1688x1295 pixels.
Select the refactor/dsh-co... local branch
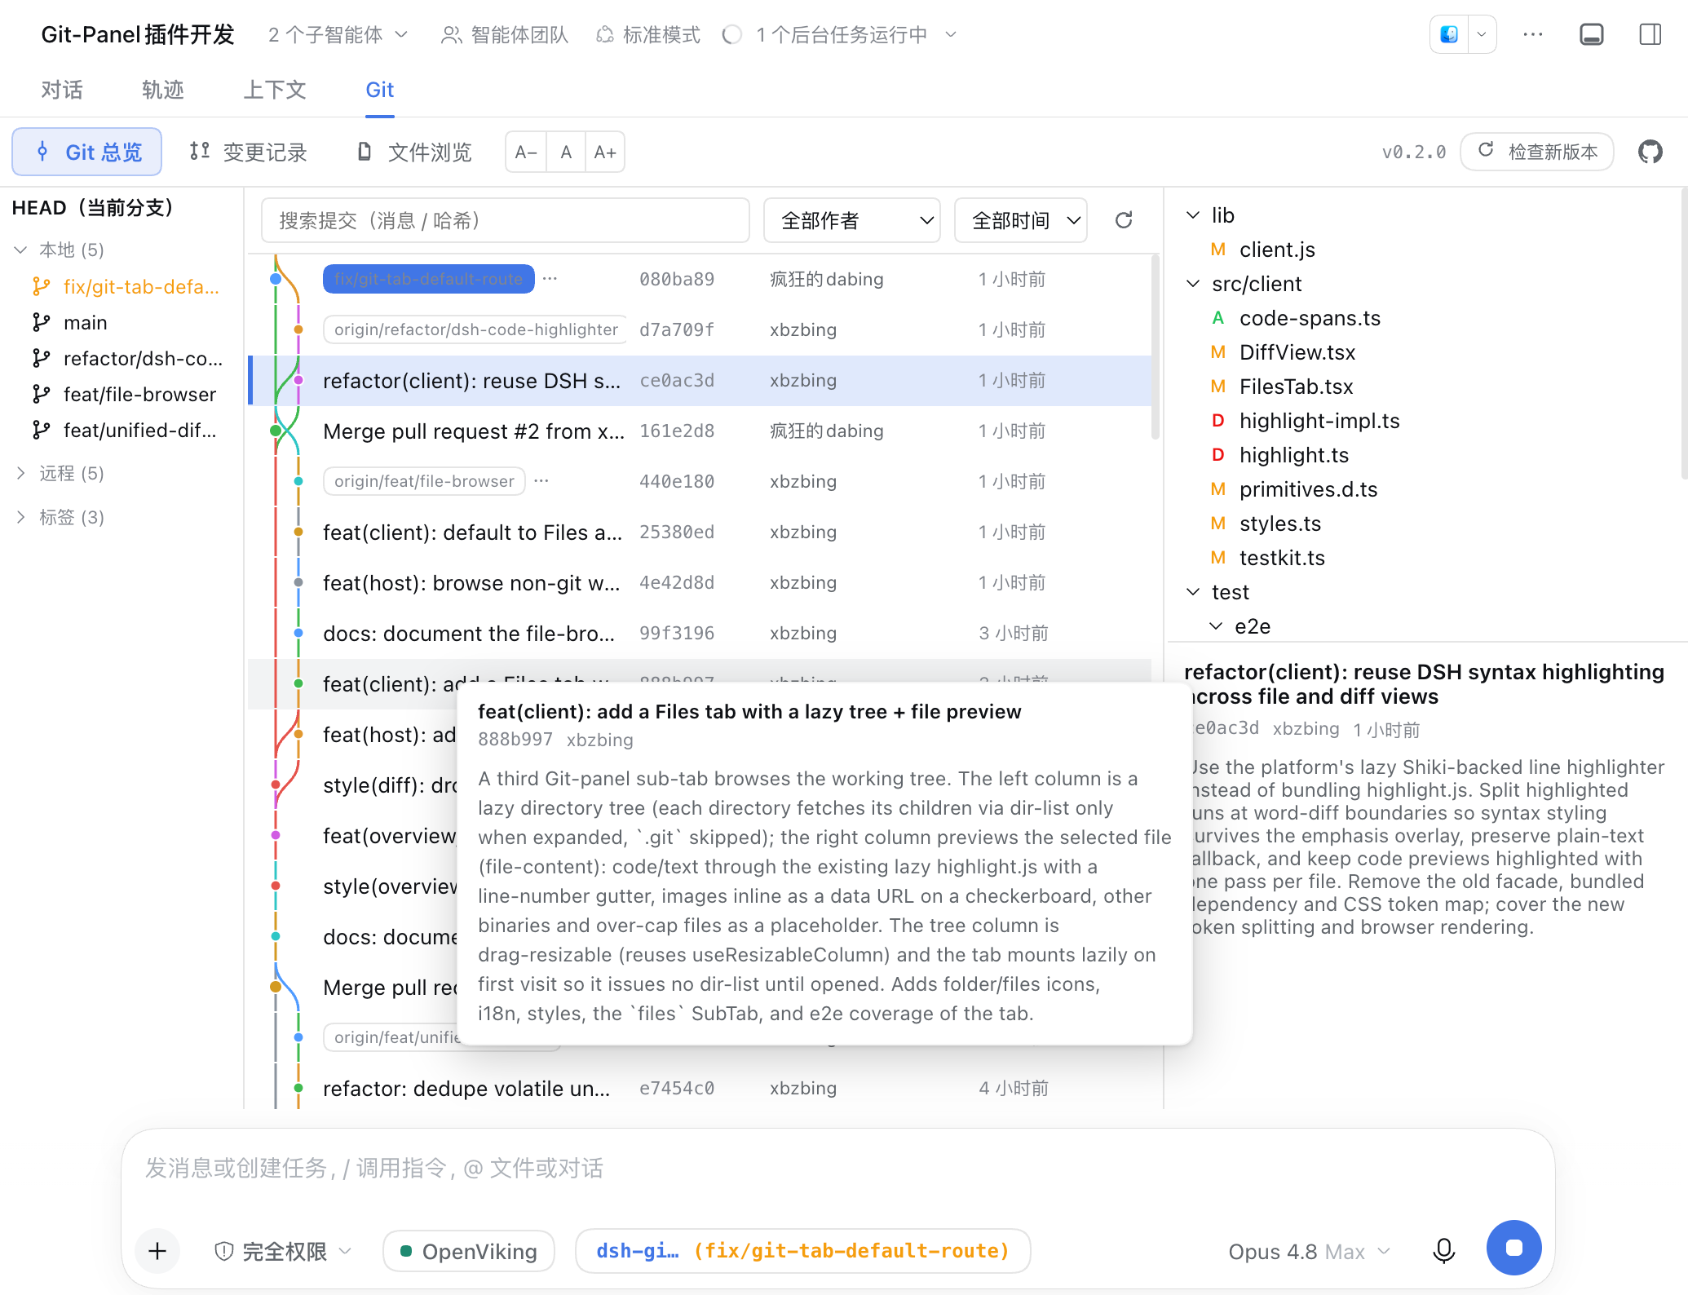(127, 359)
